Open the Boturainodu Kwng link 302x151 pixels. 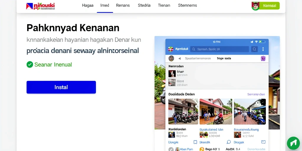pyautogui.click(x=246, y=129)
